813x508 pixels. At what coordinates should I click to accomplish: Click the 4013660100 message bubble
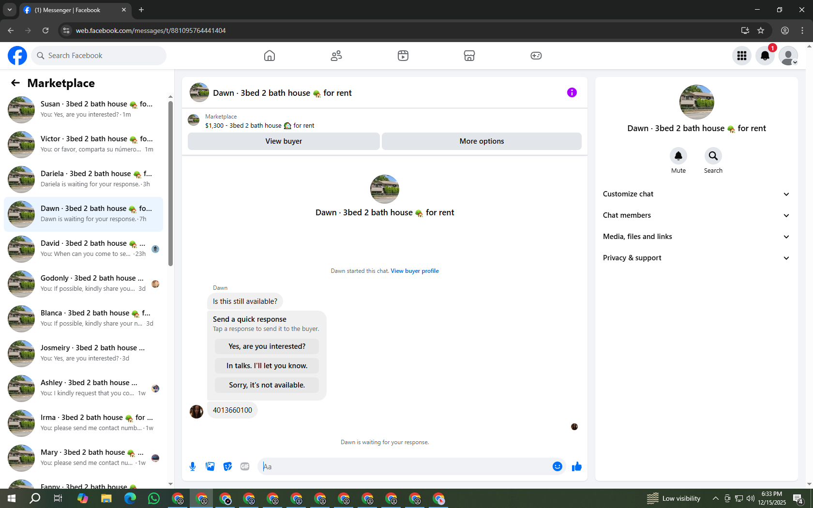(232, 410)
